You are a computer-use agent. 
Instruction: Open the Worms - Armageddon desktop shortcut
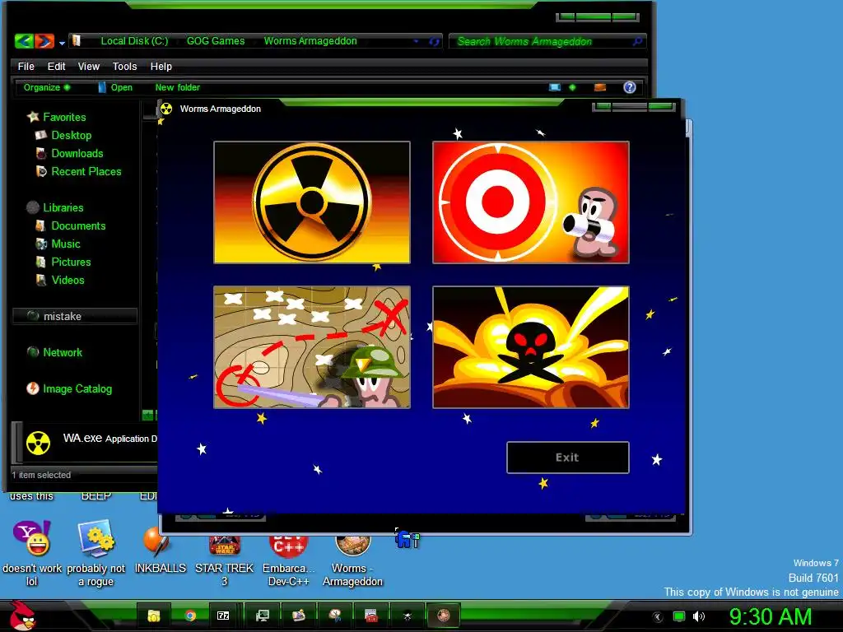352,560
